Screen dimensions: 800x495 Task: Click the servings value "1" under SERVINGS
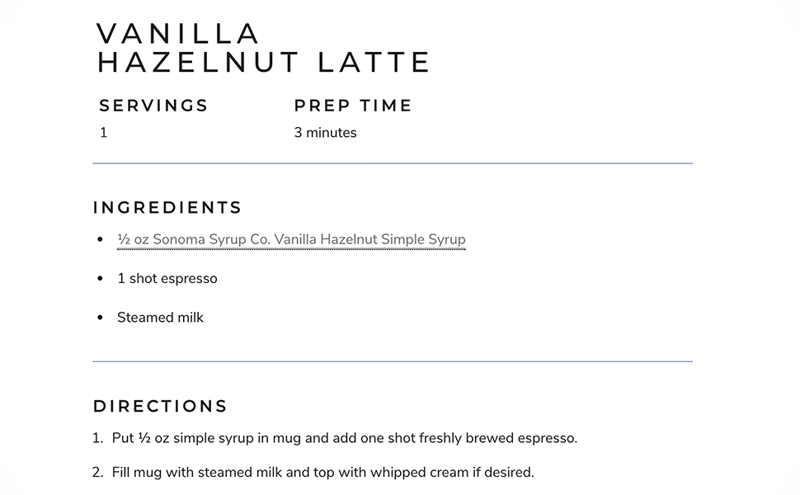pos(104,132)
